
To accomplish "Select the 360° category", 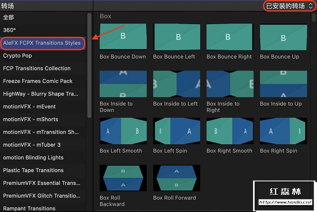I will (43, 30).
